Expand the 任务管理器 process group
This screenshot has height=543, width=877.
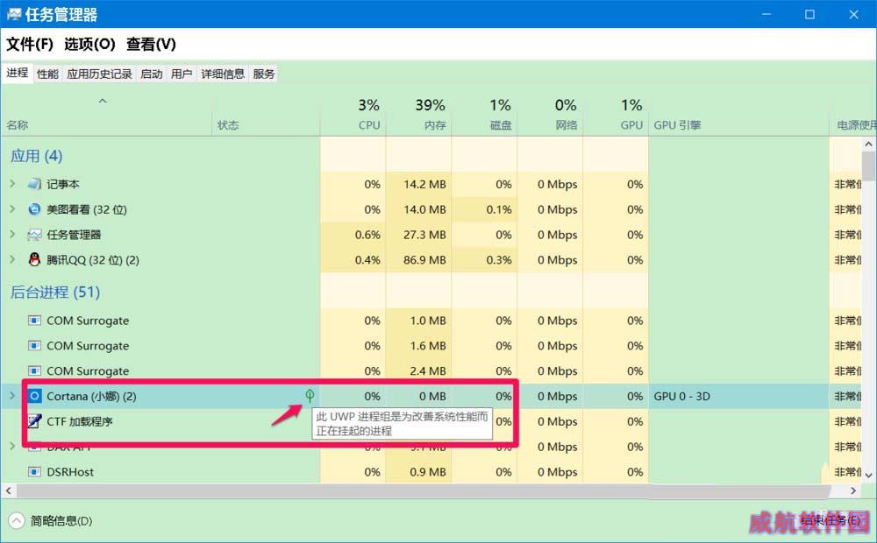pyautogui.click(x=12, y=234)
